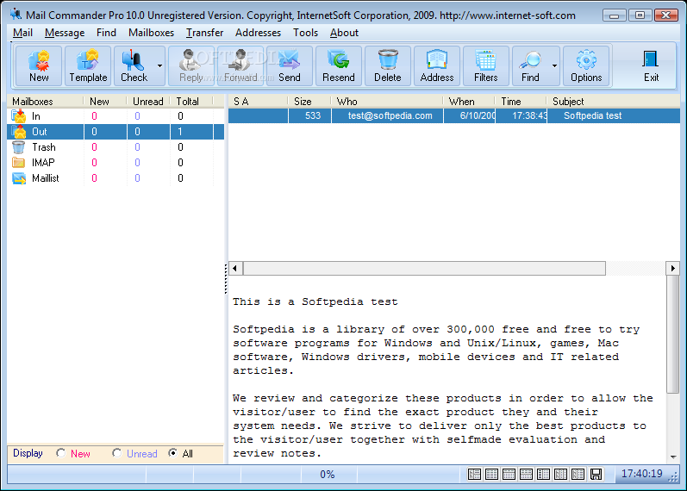
Task: Click the application icon in the title bar
Action: coord(16,15)
